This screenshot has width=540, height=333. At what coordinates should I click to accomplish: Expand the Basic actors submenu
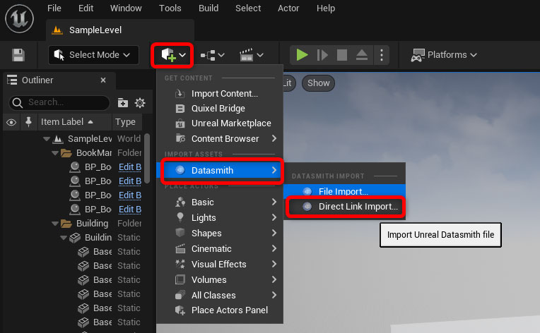pyautogui.click(x=220, y=202)
